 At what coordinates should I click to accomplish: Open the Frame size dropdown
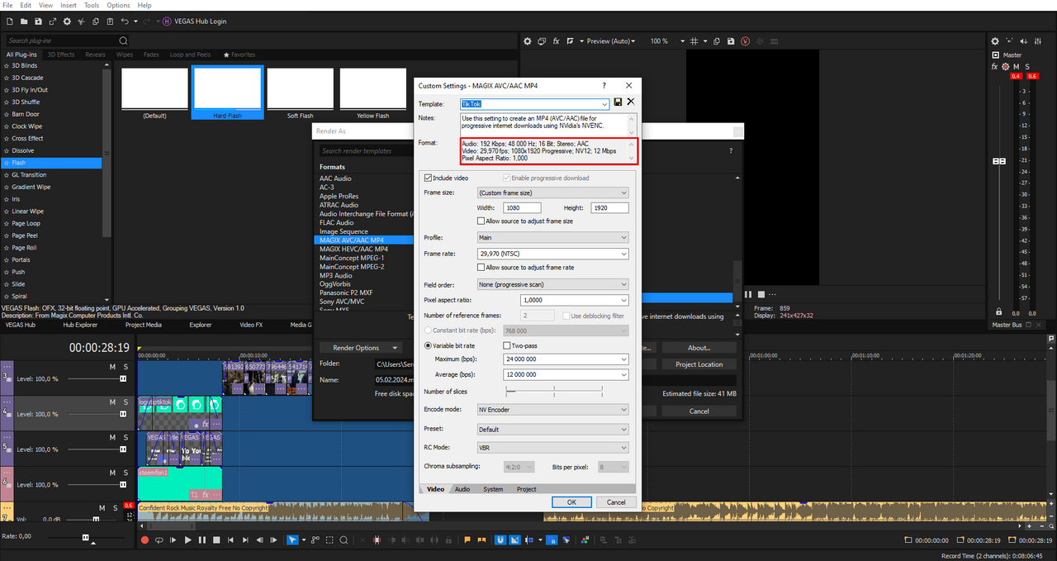553,193
